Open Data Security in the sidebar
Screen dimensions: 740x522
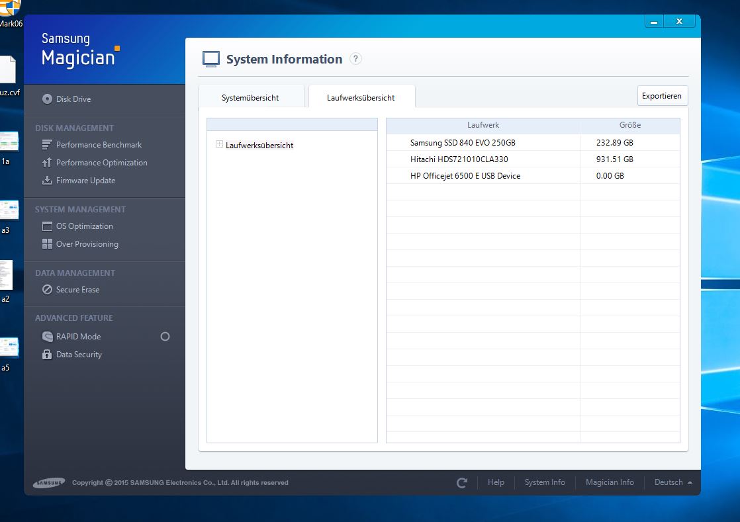tap(79, 355)
